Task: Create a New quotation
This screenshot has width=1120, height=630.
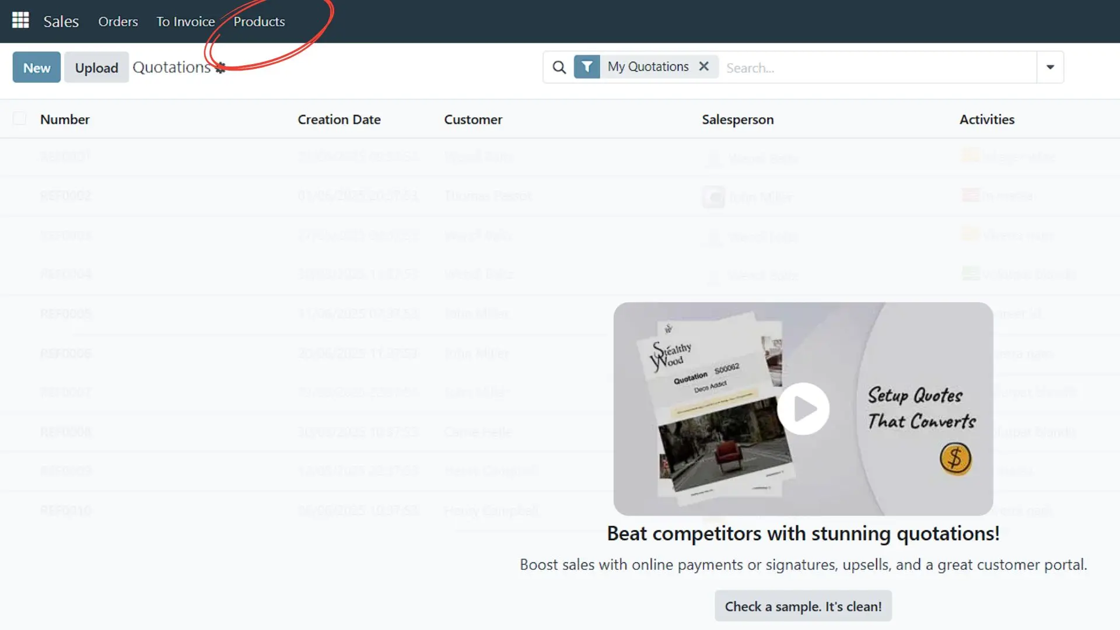Action: (37, 68)
